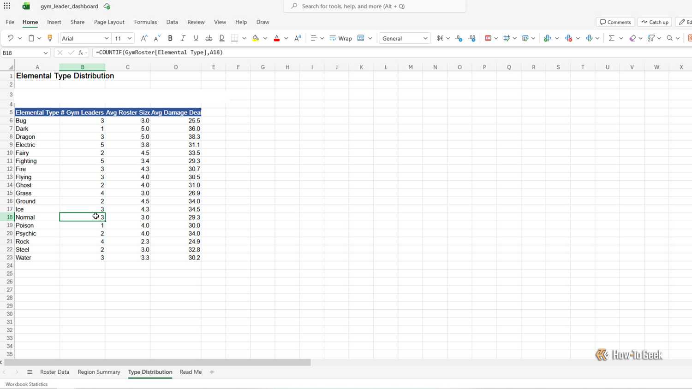Open the all sheets list button

(30, 372)
